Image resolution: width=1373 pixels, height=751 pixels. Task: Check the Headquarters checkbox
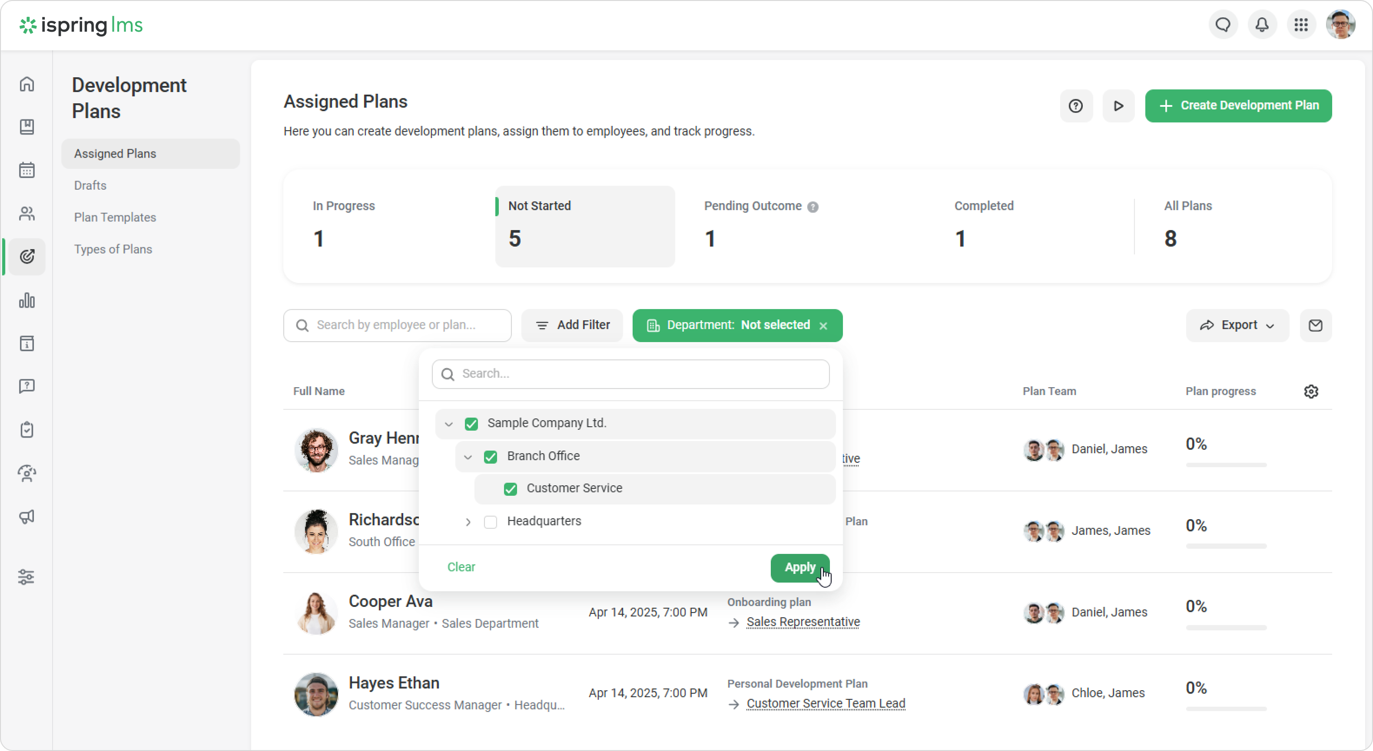[491, 522]
